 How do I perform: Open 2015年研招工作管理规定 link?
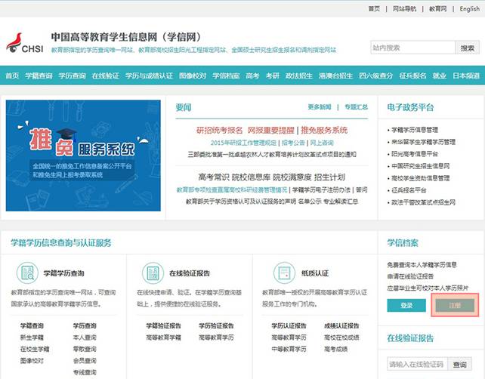coord(243,143)
